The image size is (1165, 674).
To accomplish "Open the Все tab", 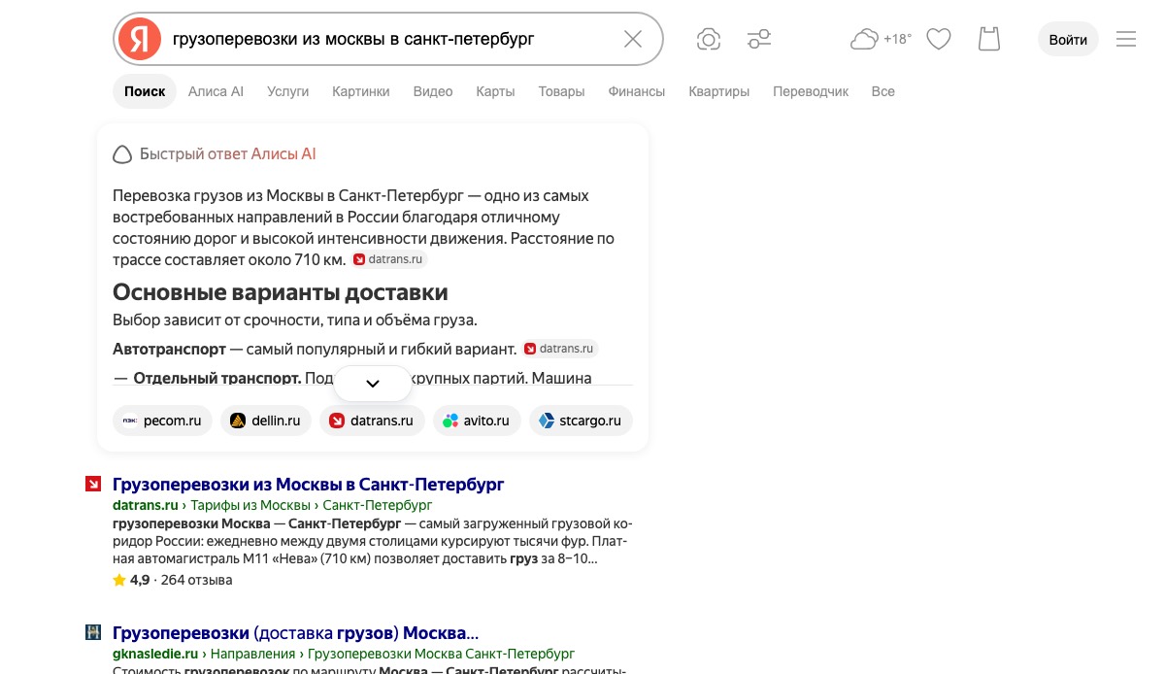I will (x=883, y=91).
